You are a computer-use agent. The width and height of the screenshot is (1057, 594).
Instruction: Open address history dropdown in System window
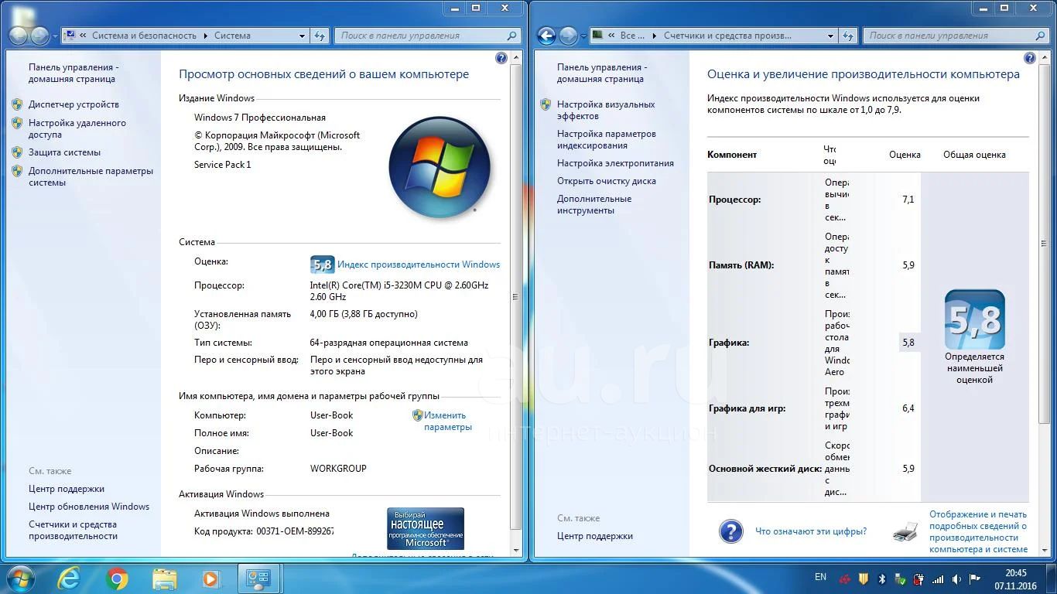302,36
